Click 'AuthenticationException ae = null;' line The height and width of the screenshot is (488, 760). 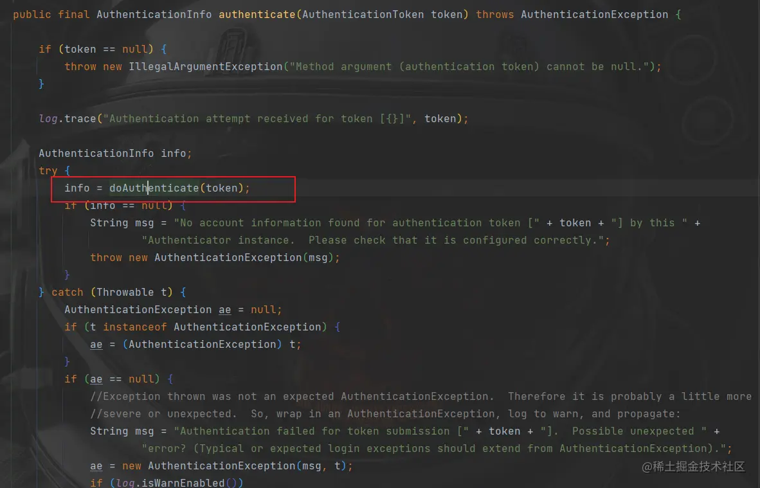pyautogui.click(x=173, y=310)
